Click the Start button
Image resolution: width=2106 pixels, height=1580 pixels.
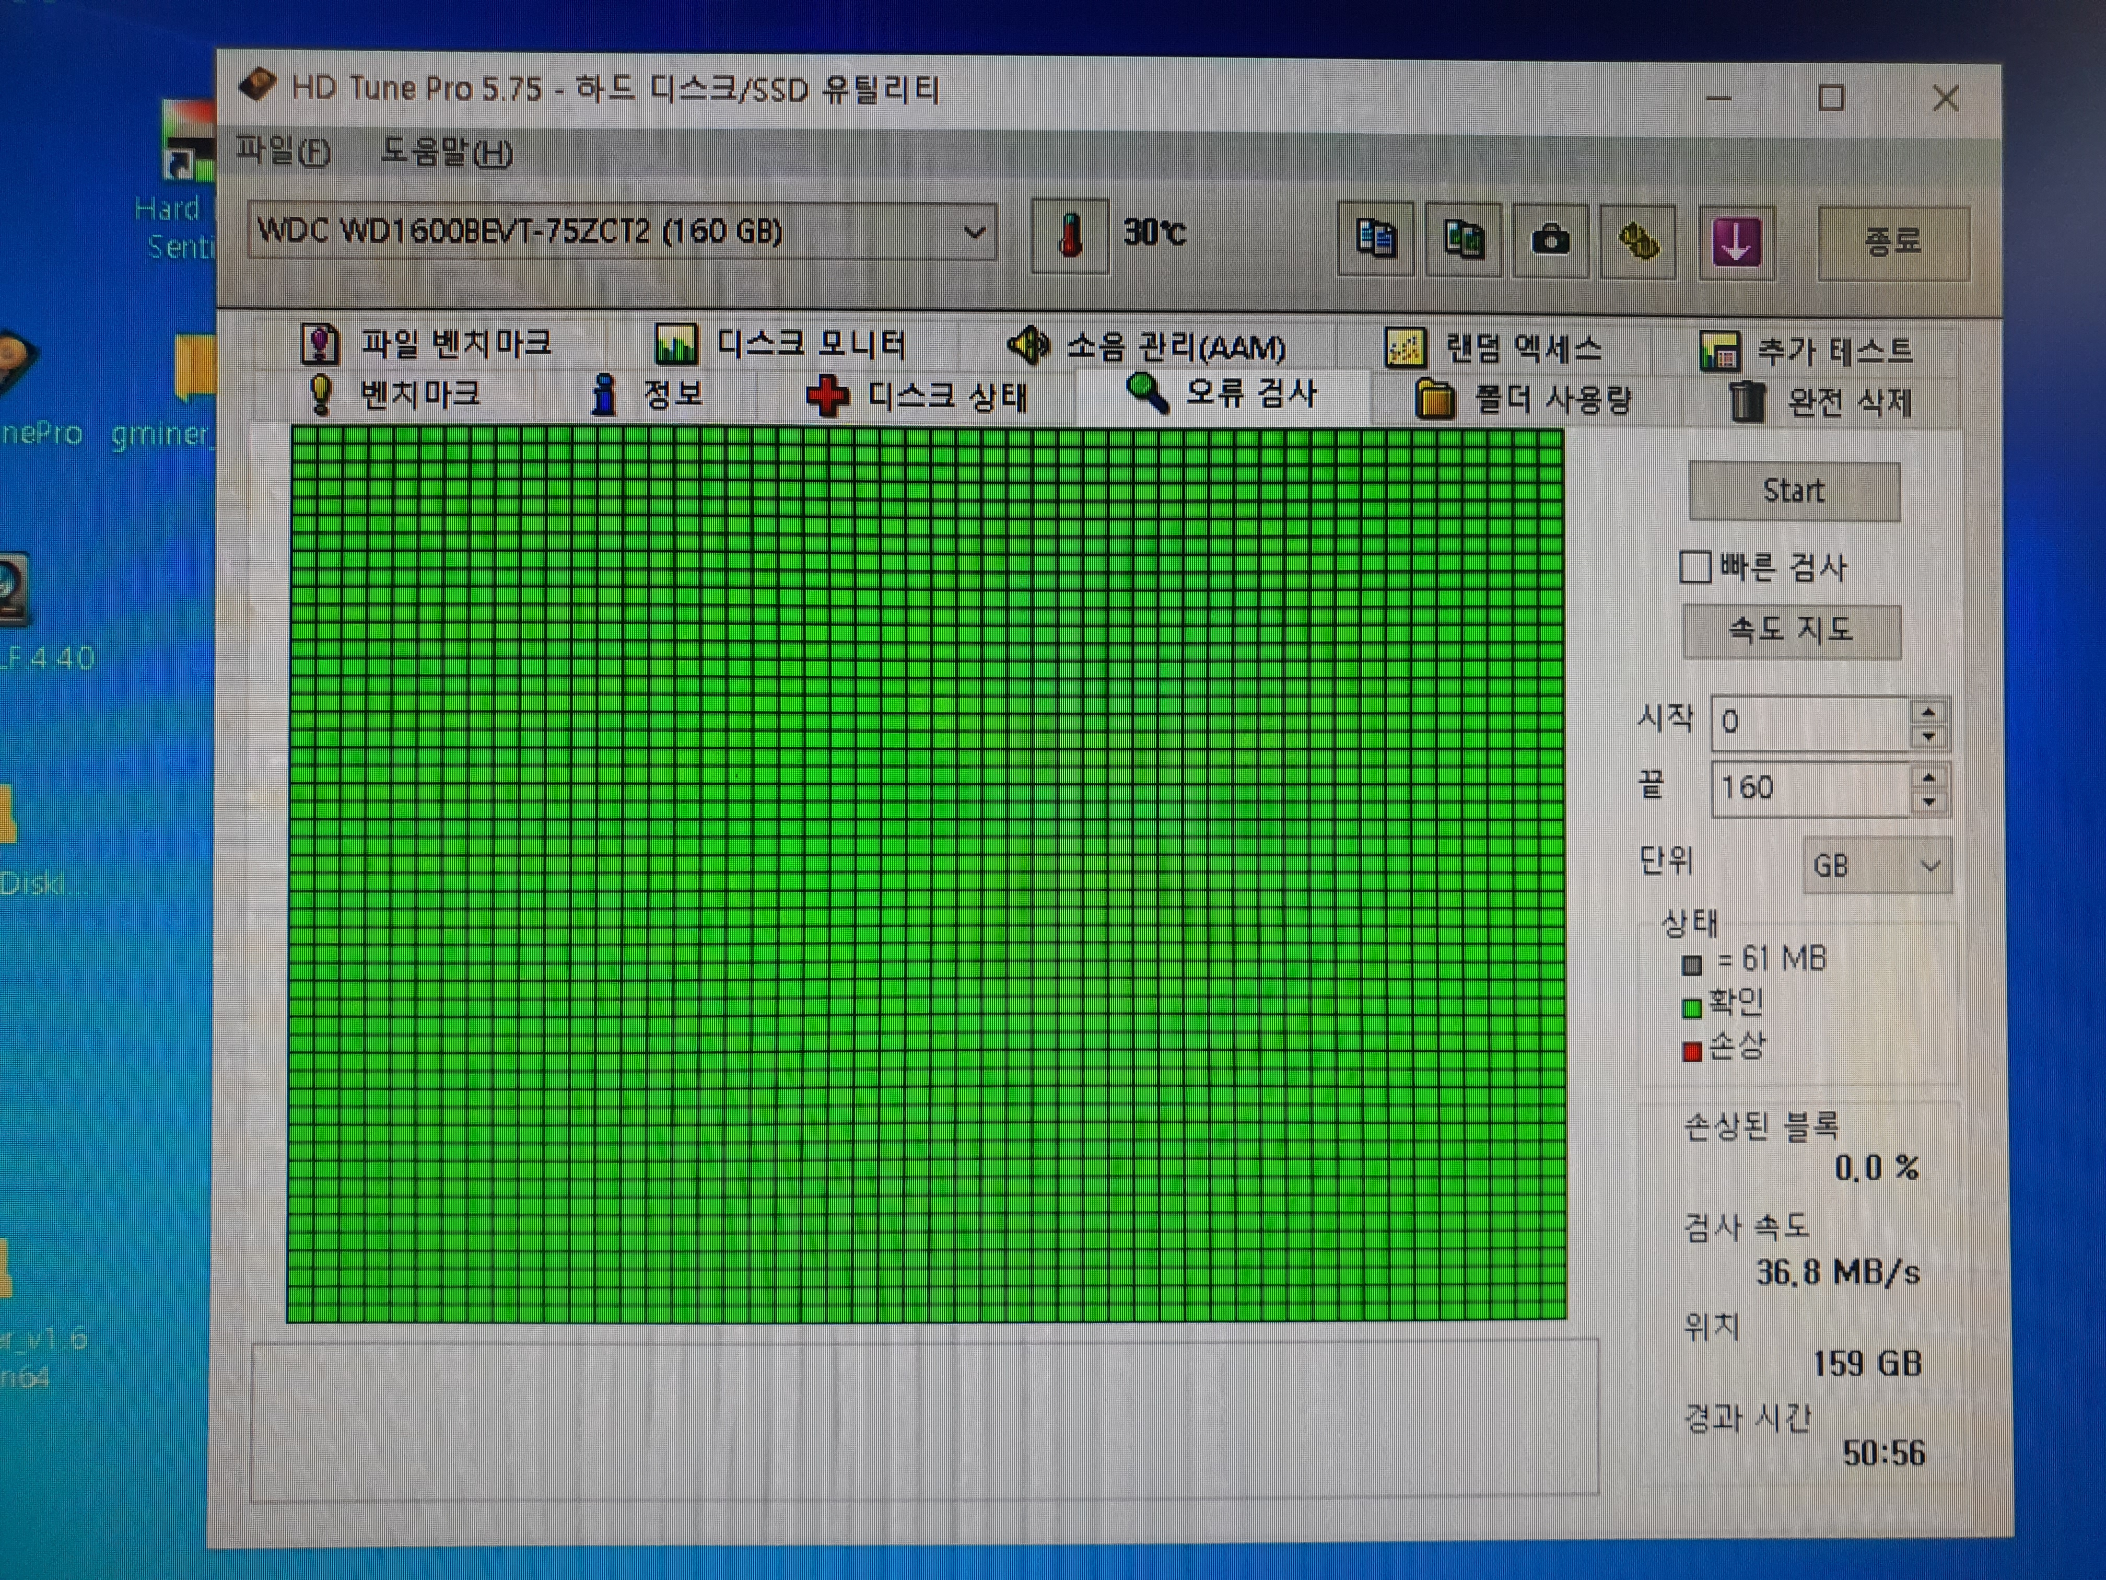tap(1794, 492)
